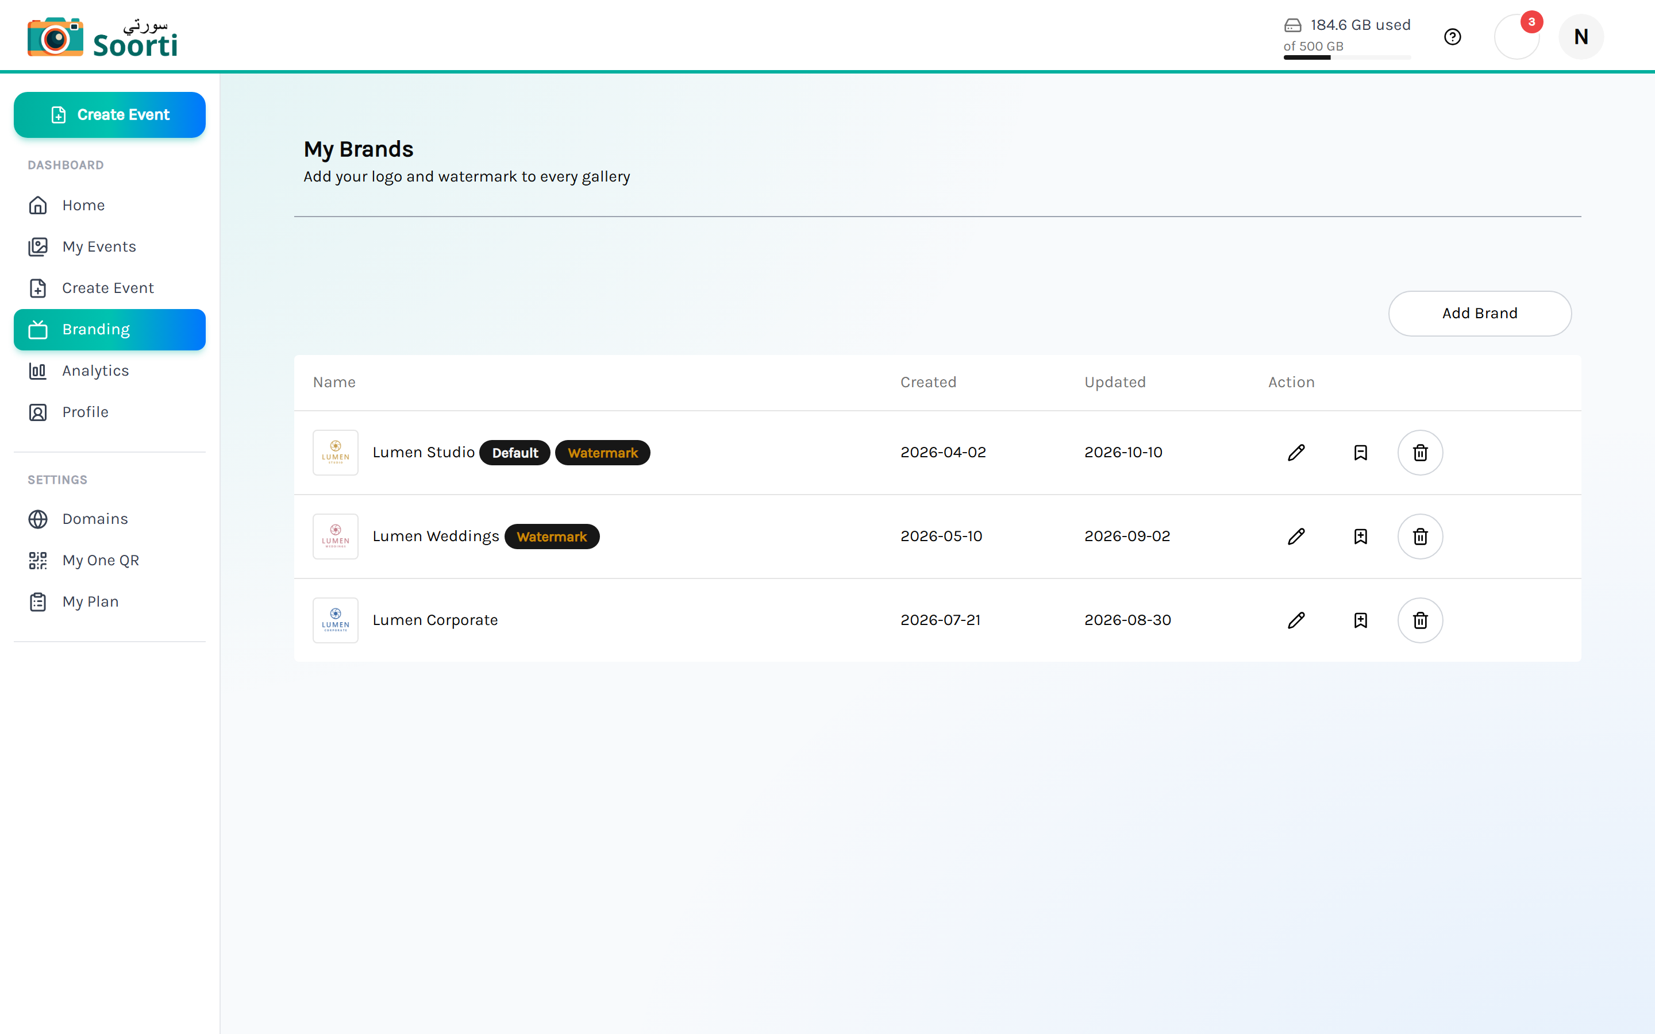Set Lumen Corporate as default bookmark

click(x=1360, y=620)
